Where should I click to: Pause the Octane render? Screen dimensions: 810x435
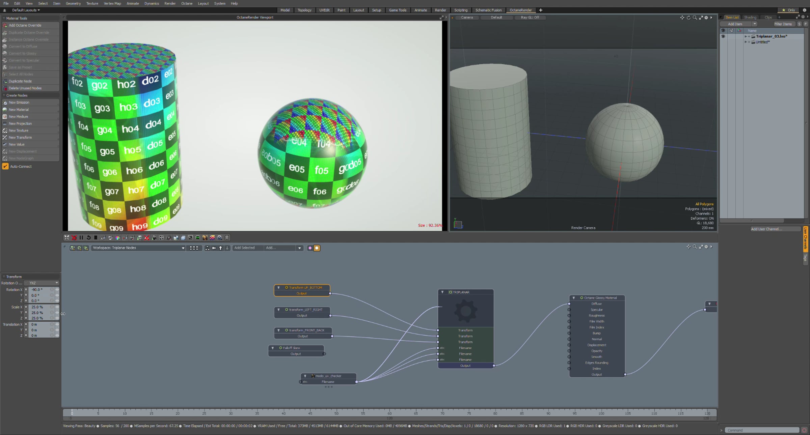[x=81, y=238]
